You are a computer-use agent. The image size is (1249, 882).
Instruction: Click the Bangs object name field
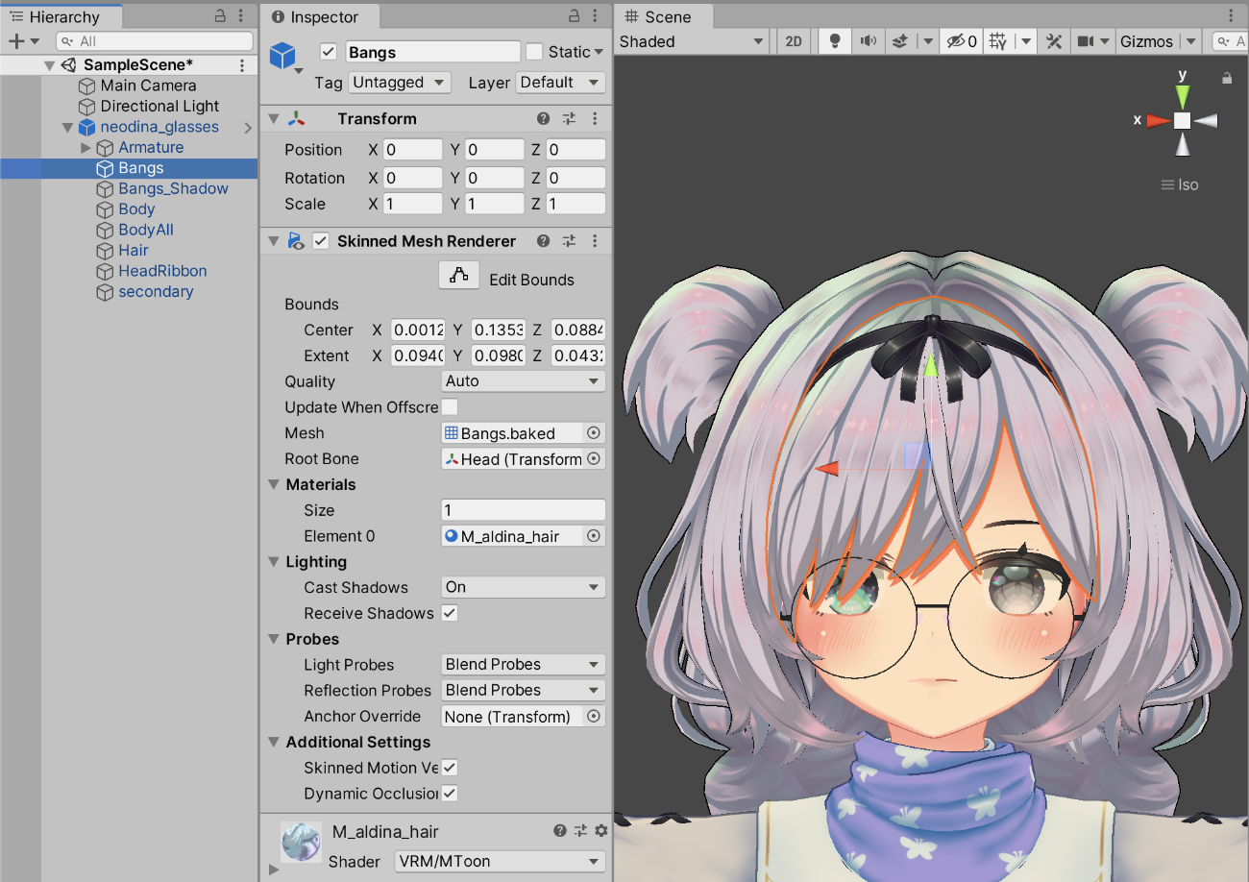click(x=432, y=53)
